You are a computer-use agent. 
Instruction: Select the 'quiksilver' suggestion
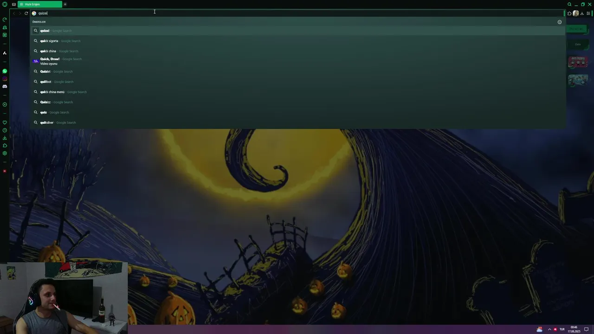click(297, 122)
